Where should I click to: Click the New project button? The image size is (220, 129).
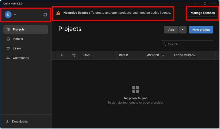tap(201, 29)
